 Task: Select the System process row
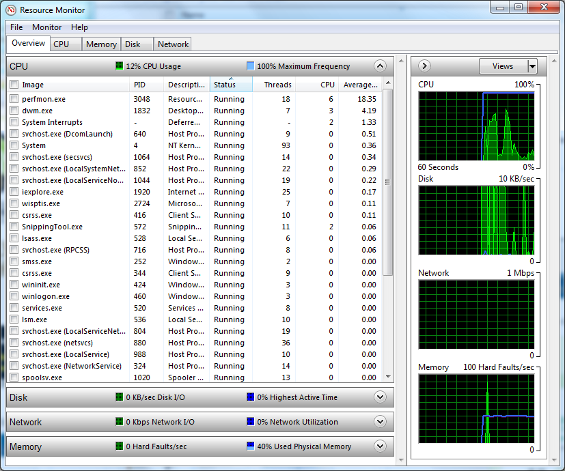pyautogui.click(x=195, y=145)
